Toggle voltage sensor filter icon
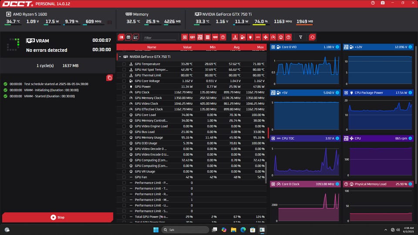Viewport: 418px width, 235px height. click(x=243, y=37)
